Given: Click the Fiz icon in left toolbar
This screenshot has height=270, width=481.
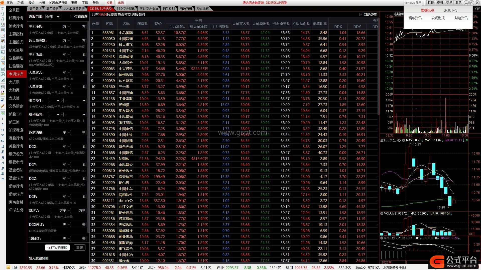Looking at the screenshot, I should coord(3,69).
